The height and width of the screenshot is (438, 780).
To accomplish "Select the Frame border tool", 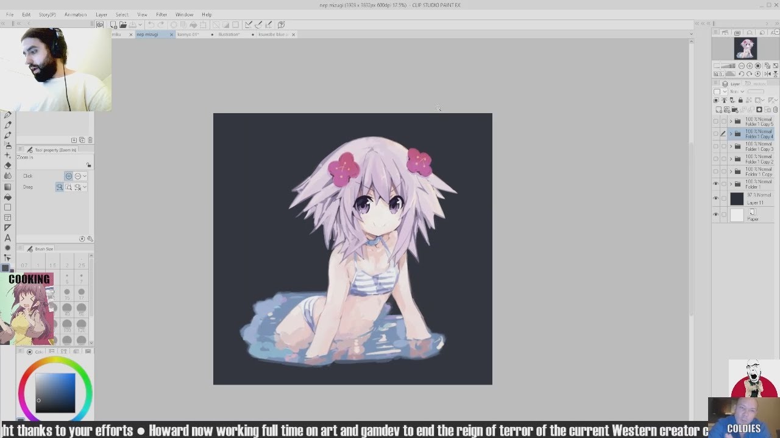I will (x=7, y=218).
